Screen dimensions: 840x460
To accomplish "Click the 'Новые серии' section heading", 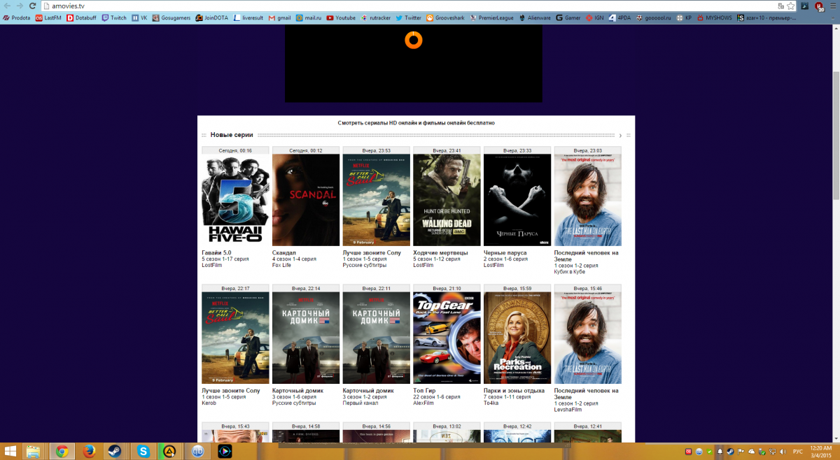I will [232, 135].
